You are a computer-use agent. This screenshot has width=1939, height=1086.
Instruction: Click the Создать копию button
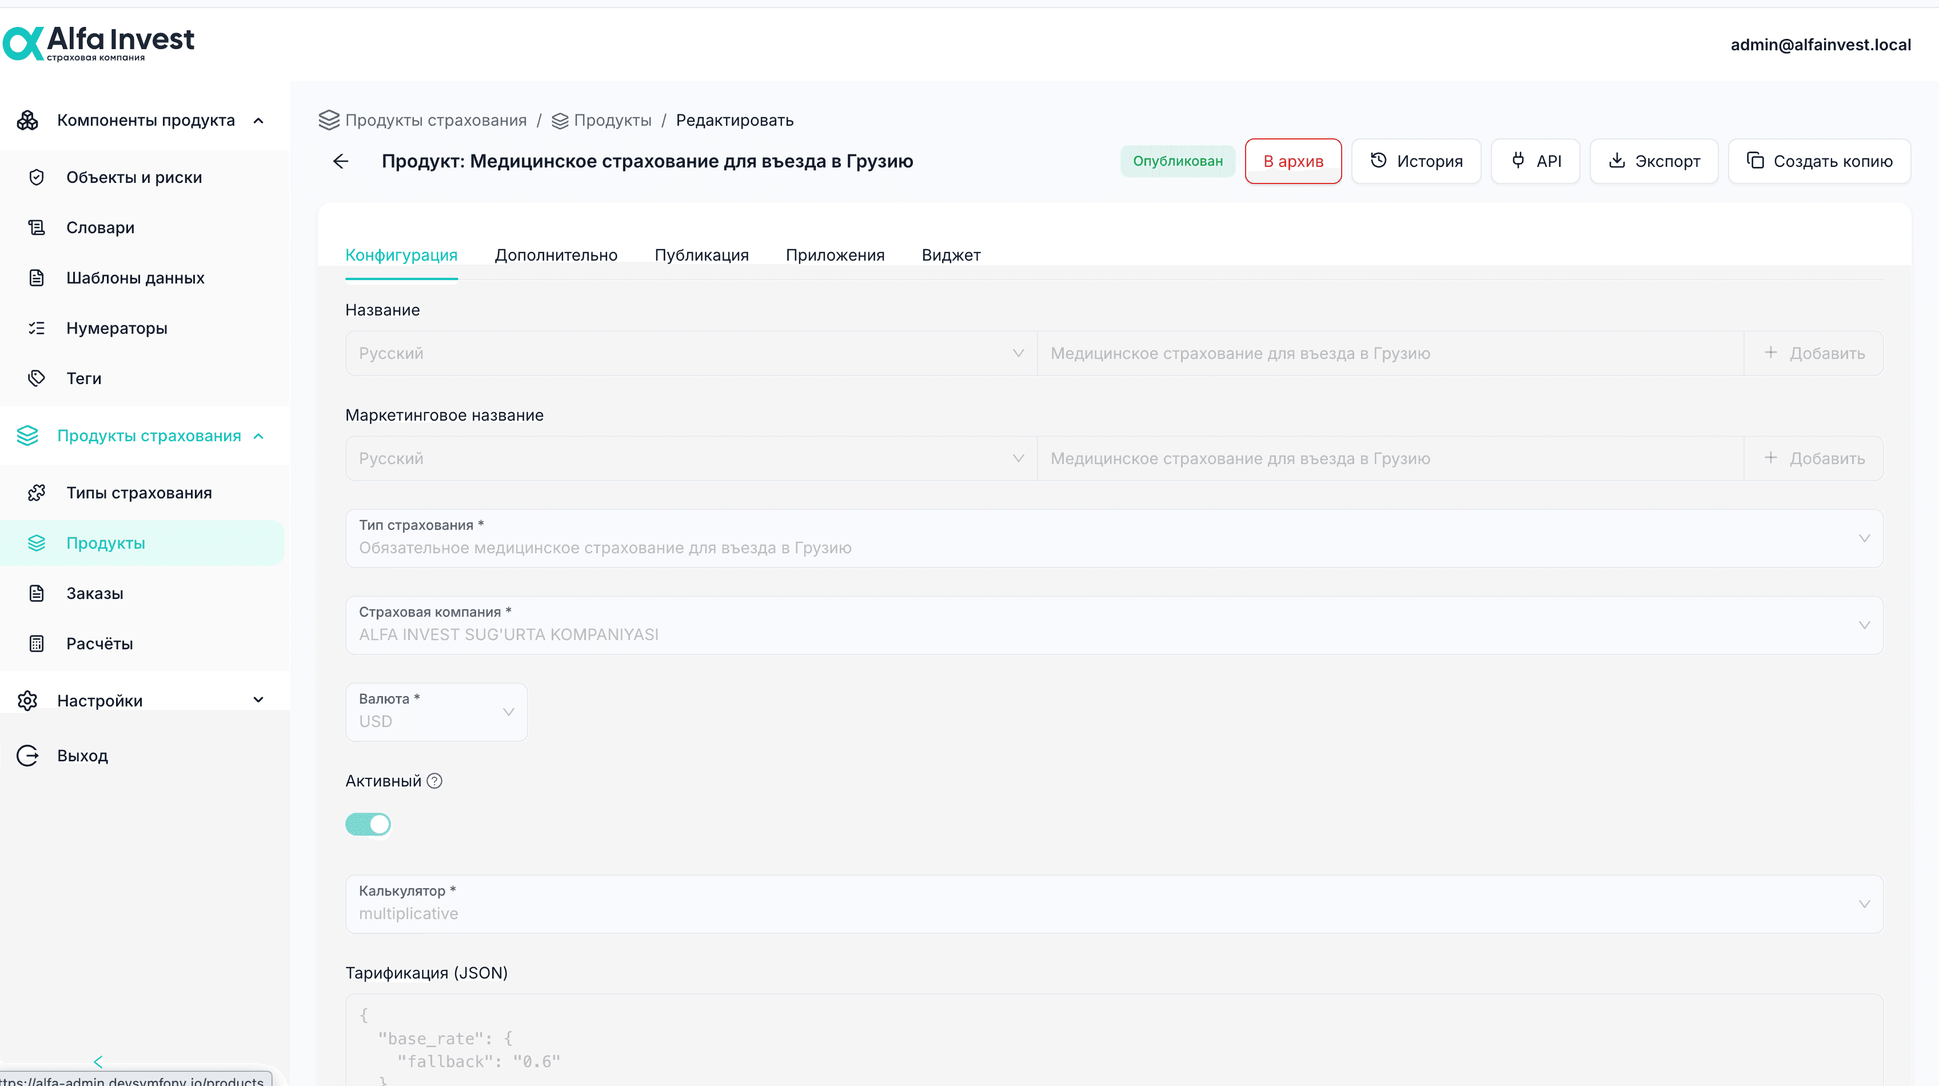click(x=1820, y=161)
